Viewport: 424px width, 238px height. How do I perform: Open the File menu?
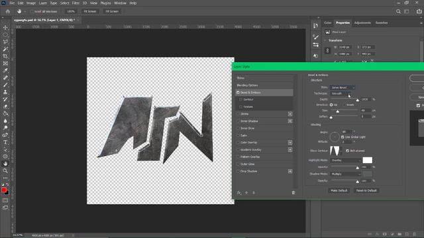12,3
